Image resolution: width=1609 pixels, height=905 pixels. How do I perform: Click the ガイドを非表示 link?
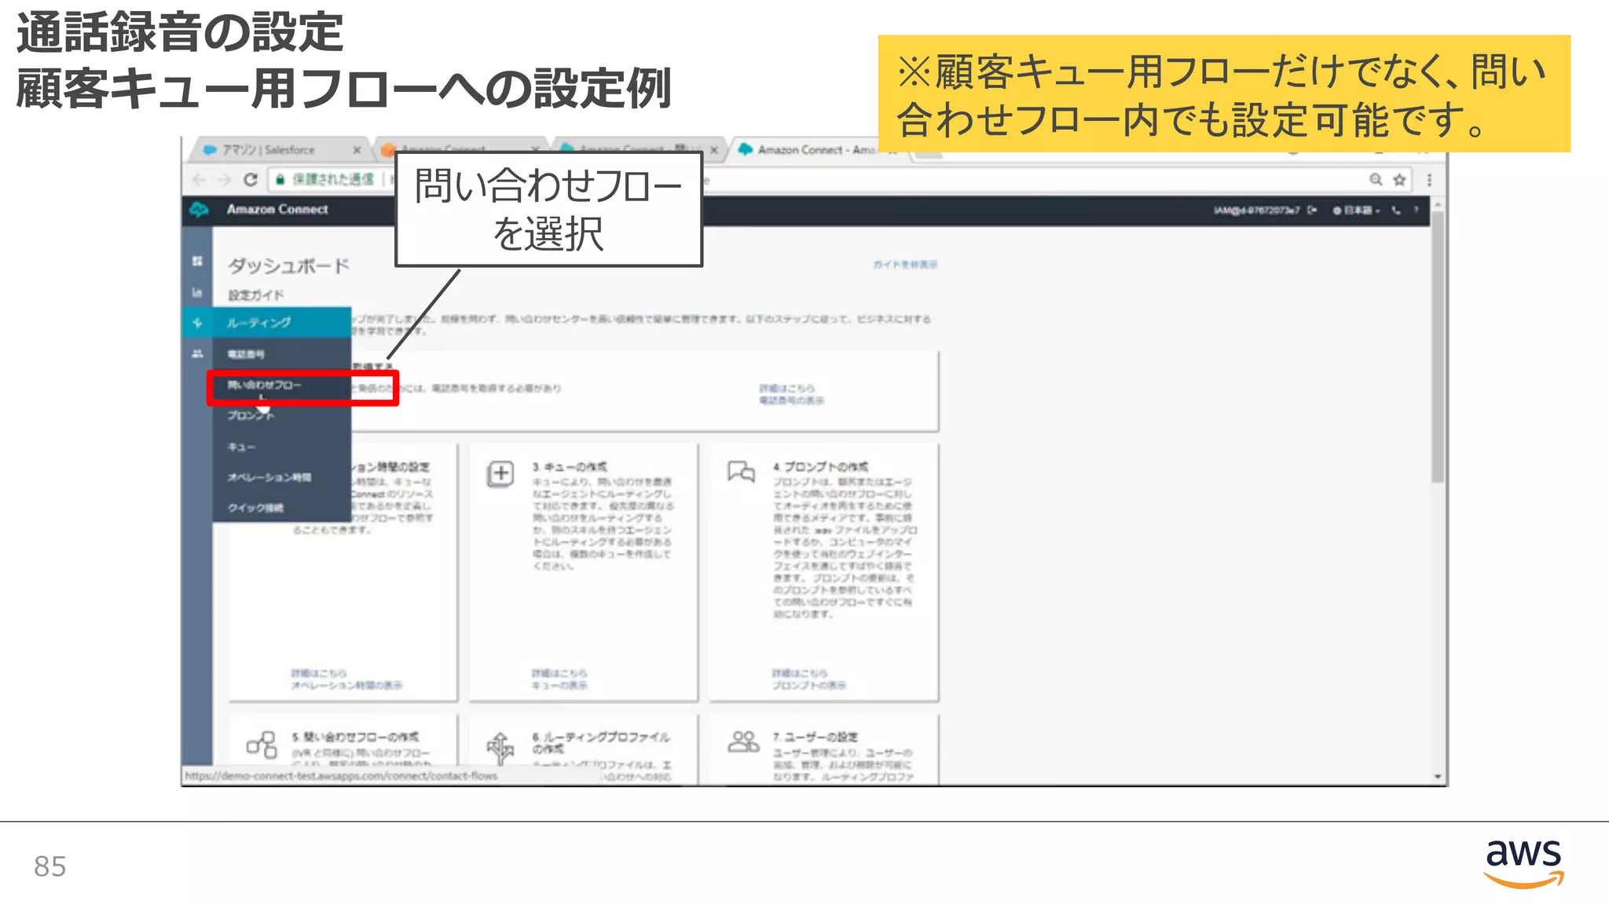click(905, 265)
